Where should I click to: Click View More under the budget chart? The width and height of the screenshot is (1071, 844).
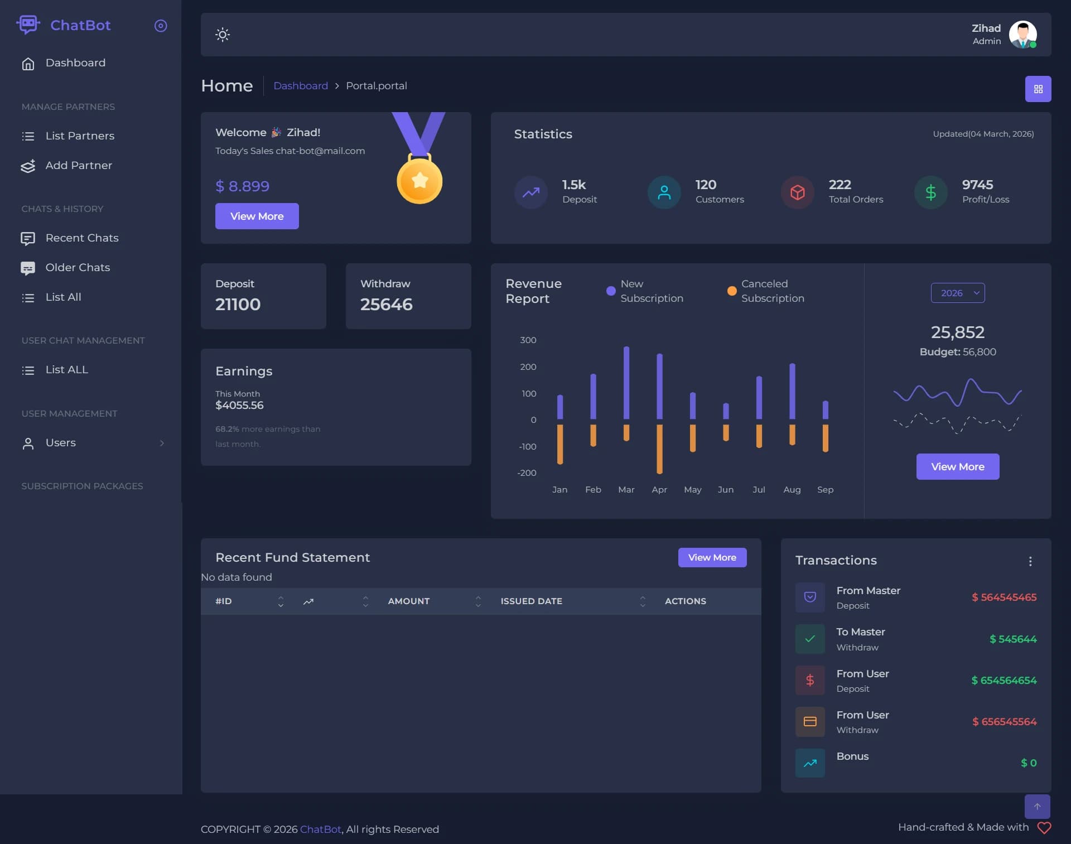pyautogui.click(x=958, y=466)
